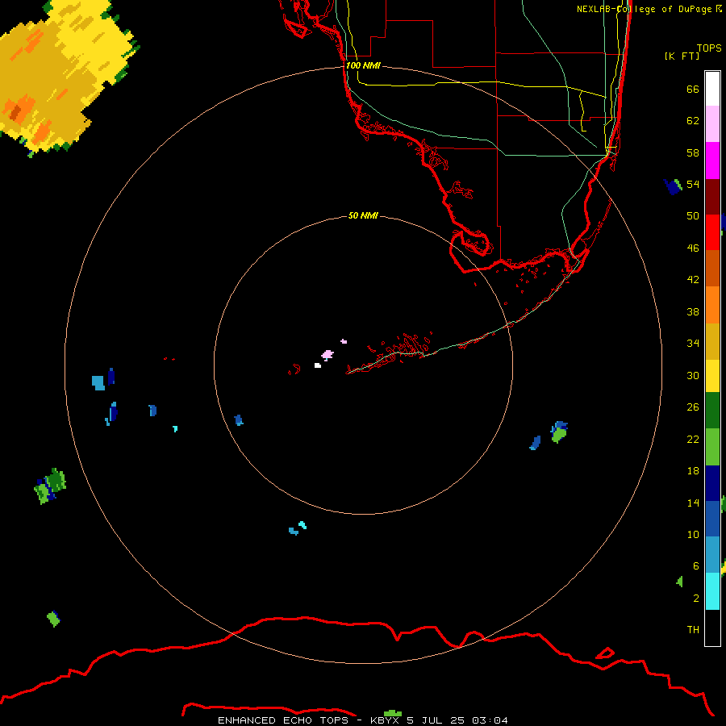This screenshot has width=726, height=726.
Task: Click the legend value "26"
Action: click(693, 407)
